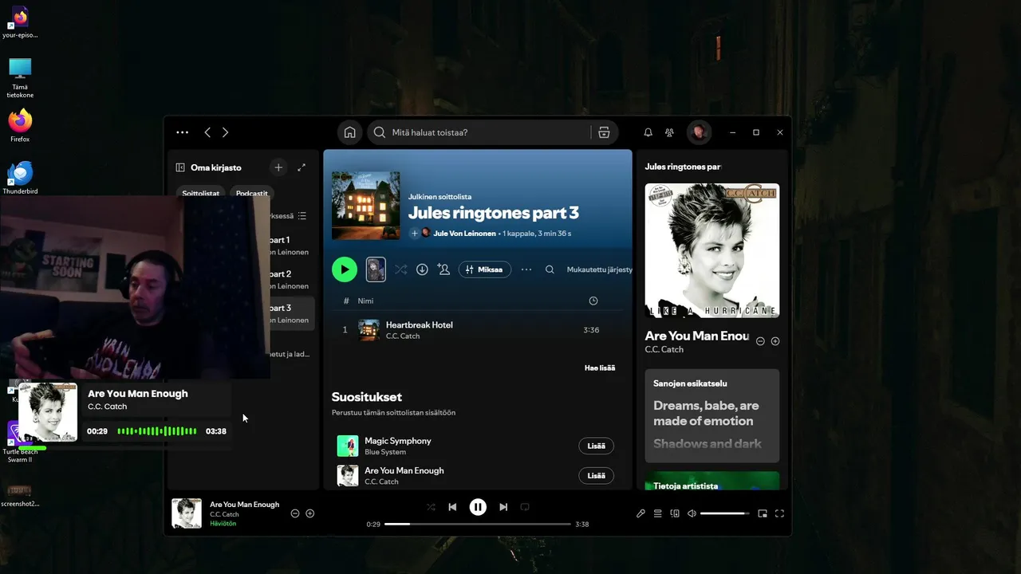Select the 'Soittolistat' filter chip
The width and height of the screenshot is (1021, 574).
tap(200, 193)
